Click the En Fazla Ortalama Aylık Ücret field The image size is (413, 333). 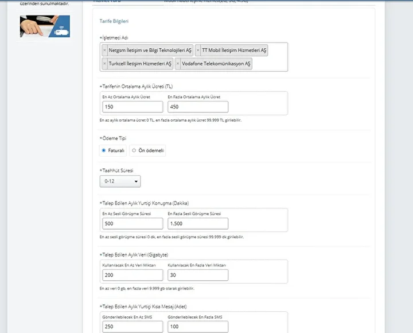click(x=198, y=107)
